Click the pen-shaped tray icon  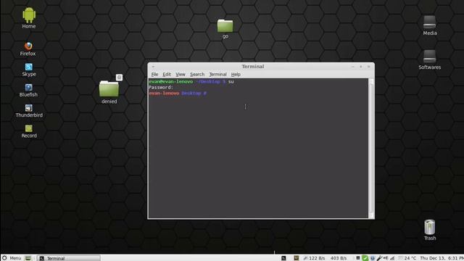[379, 258]
